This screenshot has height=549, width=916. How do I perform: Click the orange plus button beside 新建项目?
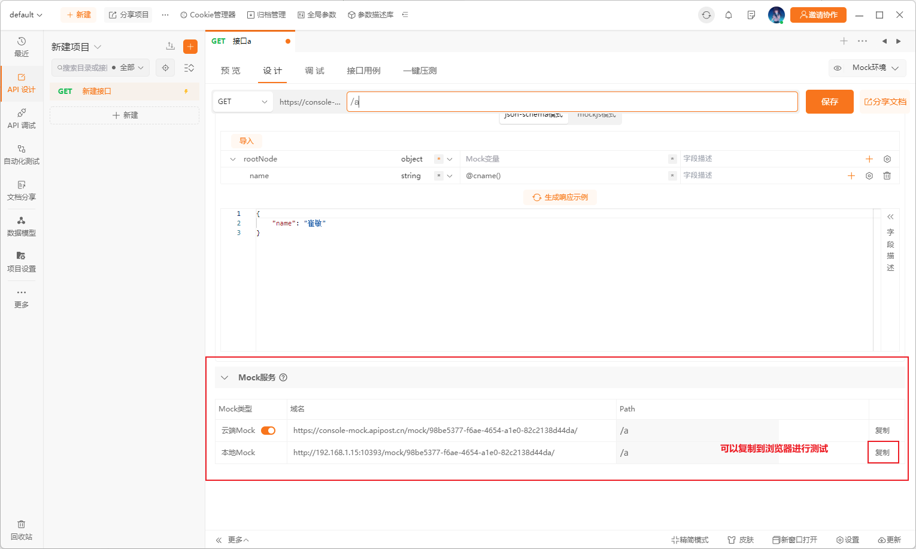(x=190, y=47)
